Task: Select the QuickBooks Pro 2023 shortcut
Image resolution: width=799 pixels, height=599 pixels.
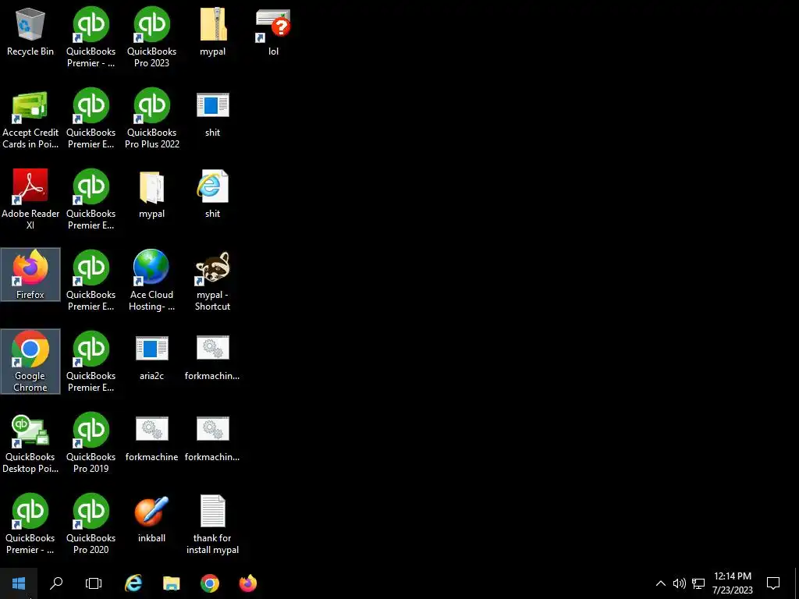Action: click(x=152, y=37)
